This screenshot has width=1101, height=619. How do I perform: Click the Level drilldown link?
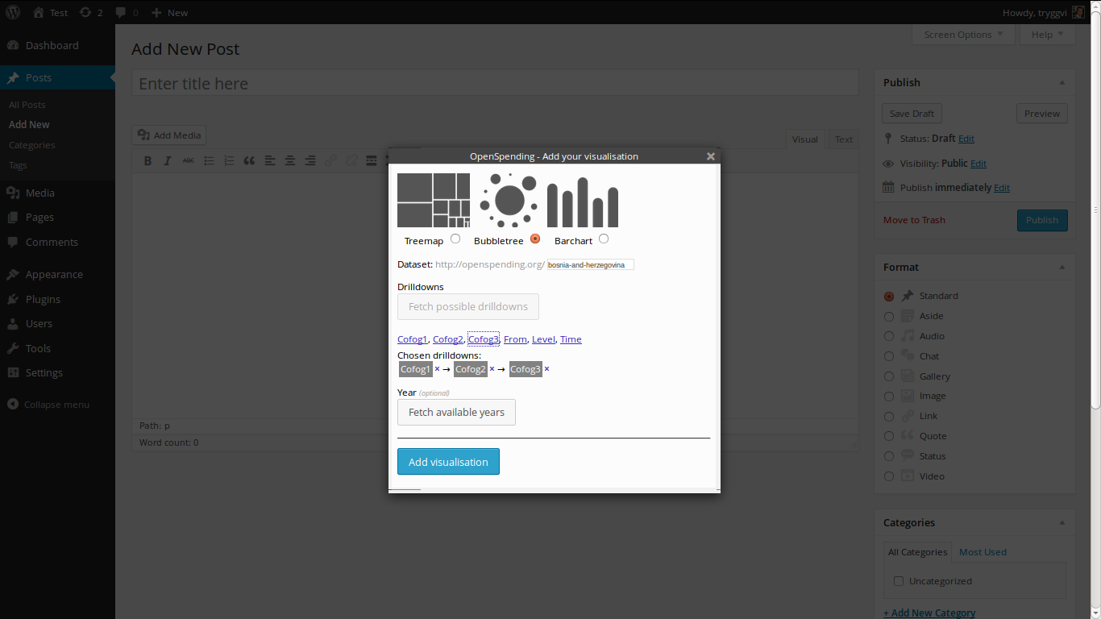[543, 339]
